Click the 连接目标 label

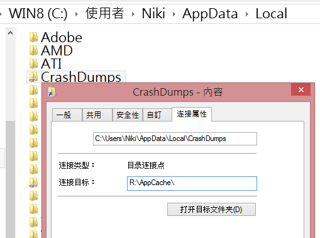(x=77, y=182)
